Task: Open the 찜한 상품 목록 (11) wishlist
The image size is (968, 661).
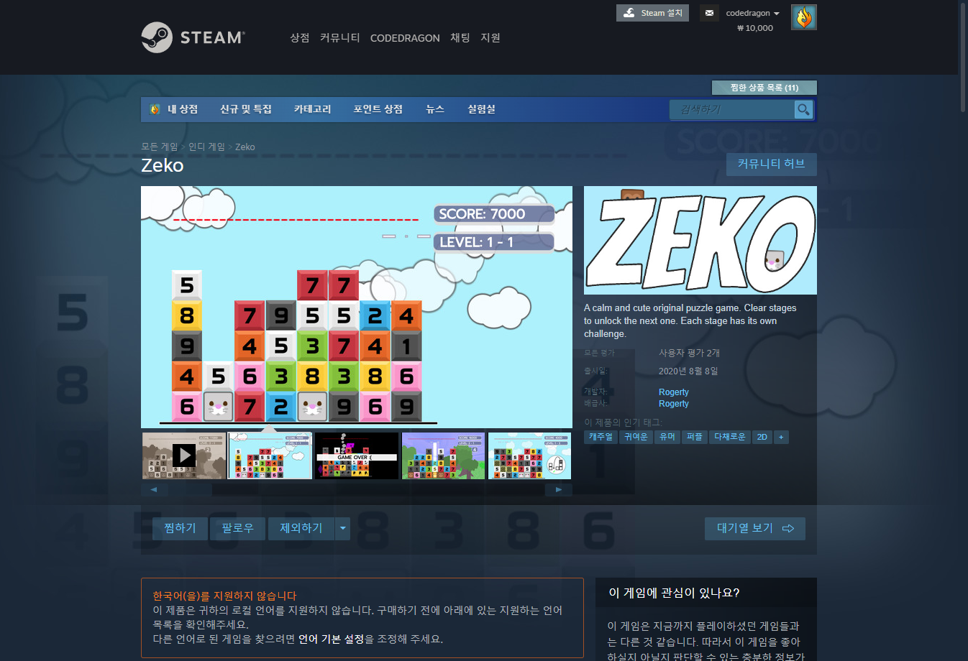Action: tap(764, 88)
